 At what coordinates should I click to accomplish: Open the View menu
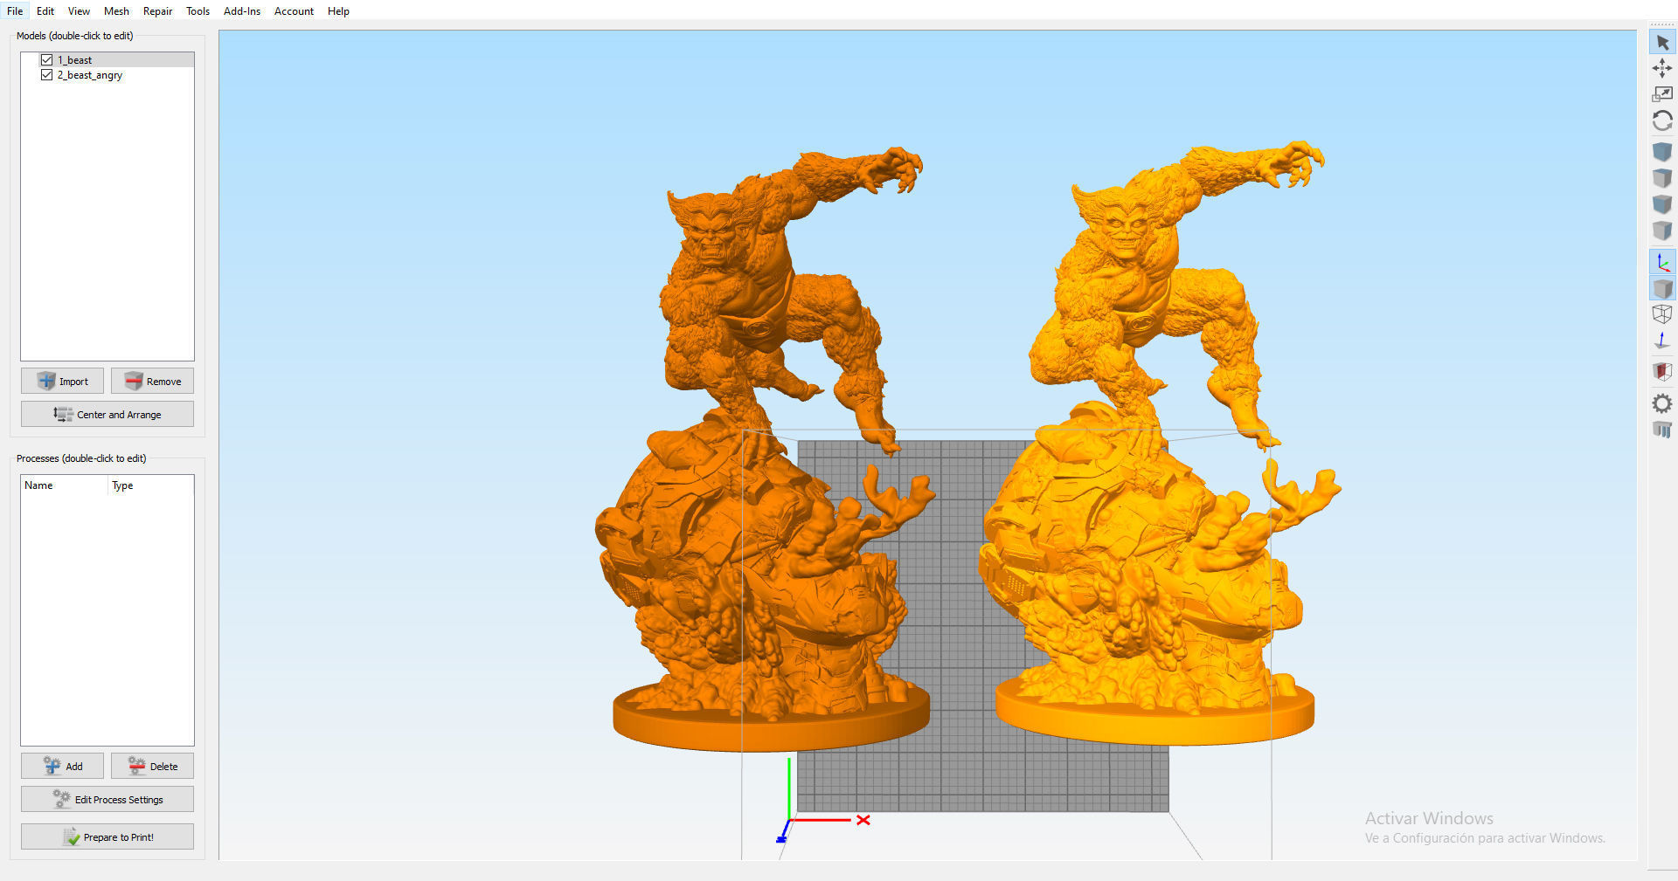coord(79,11)
